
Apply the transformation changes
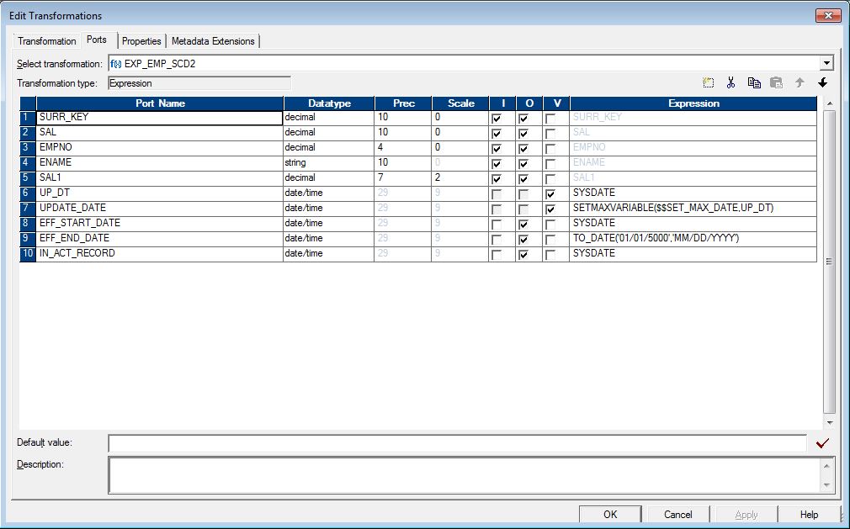coord(744,514)
